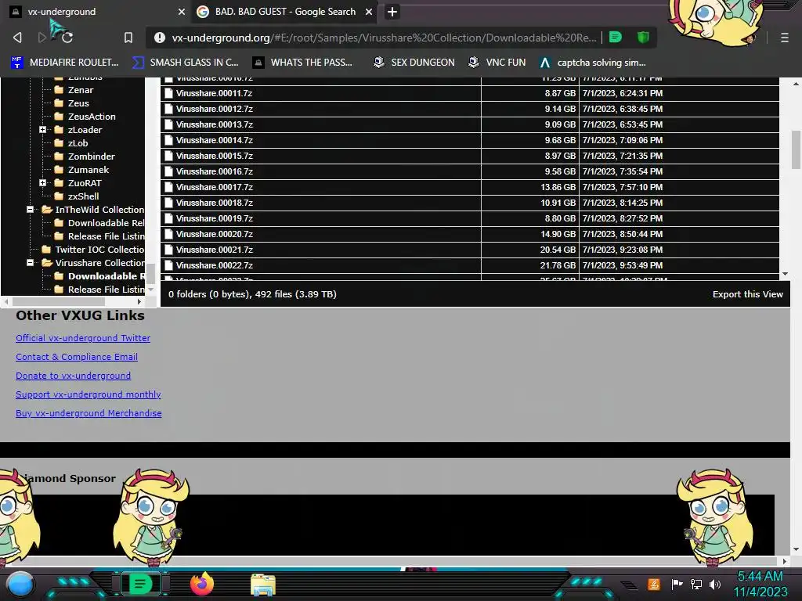Click Export this View
802x601 pixels.
(747, 294)
